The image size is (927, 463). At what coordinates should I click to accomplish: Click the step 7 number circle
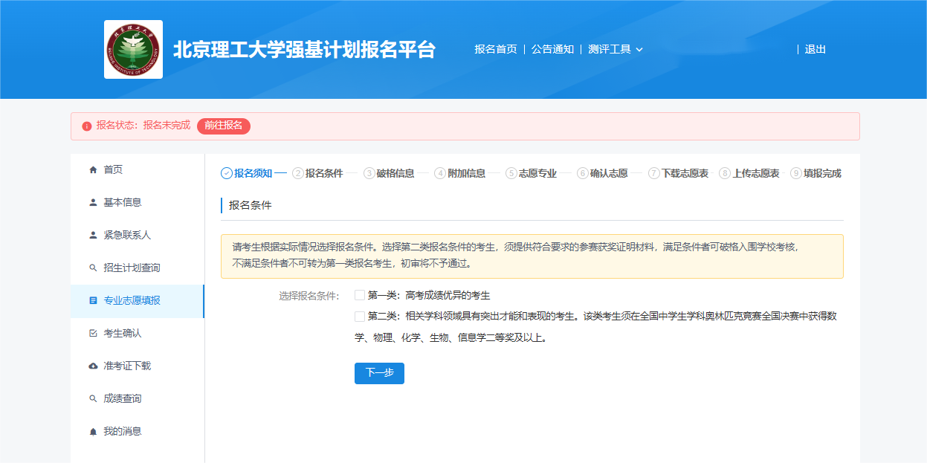pyautogui.click(x=654, y=173)
